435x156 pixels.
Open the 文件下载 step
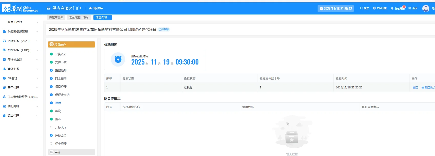point(61,62)
